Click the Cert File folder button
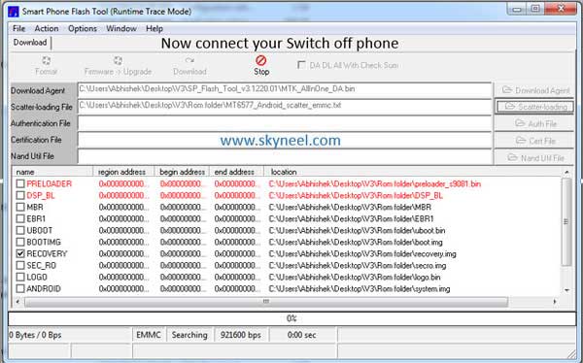The height and width of the screenshot is (363, 583). [533, 141]
